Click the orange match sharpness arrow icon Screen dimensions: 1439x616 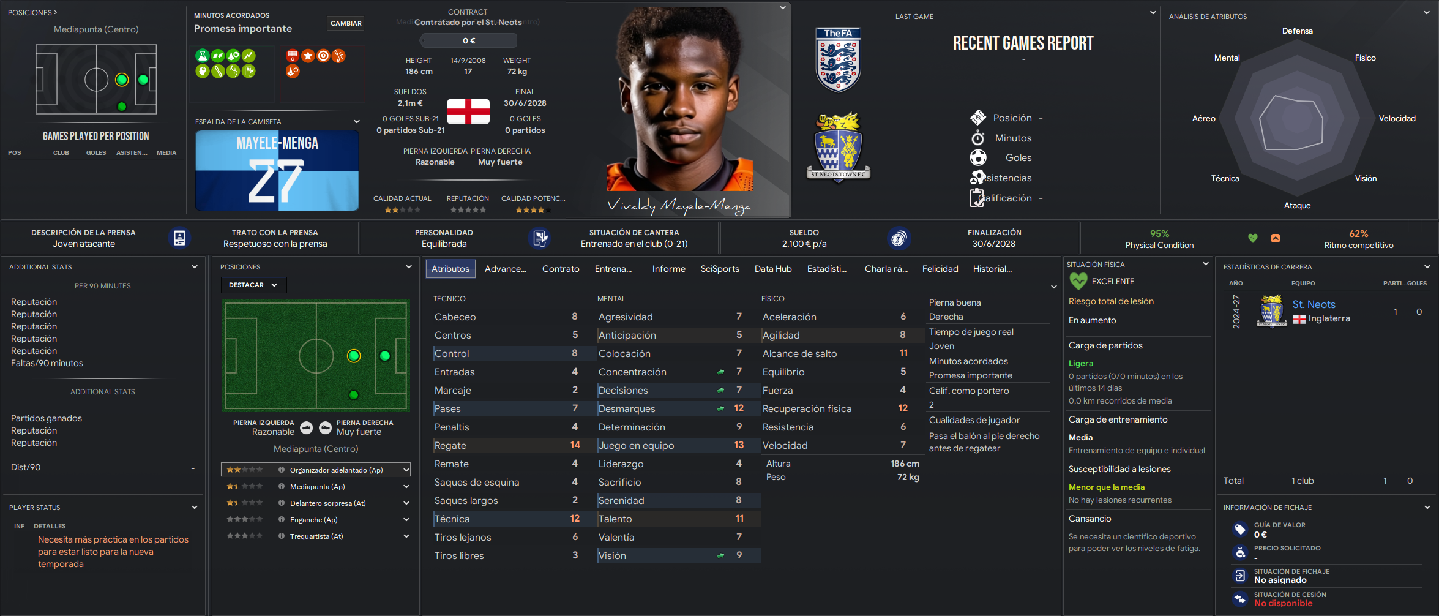click(x=1276, y=238)
